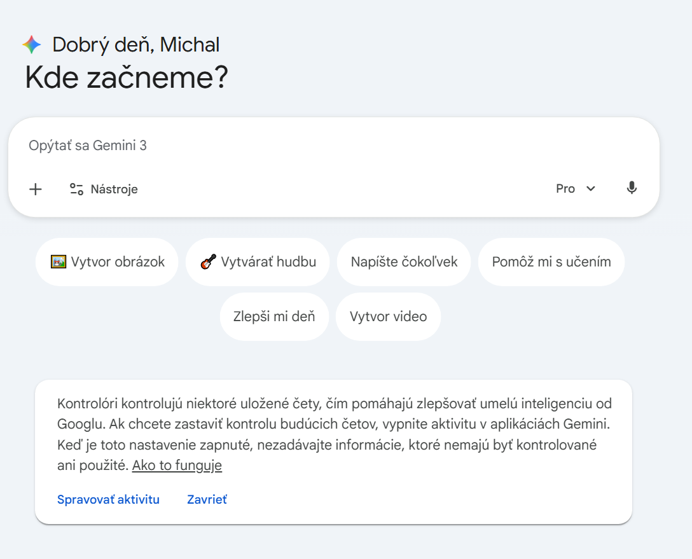Choose the "Vytvor video" suggestion
Viewport: 692px width, 559px height.
pos(388,317)
